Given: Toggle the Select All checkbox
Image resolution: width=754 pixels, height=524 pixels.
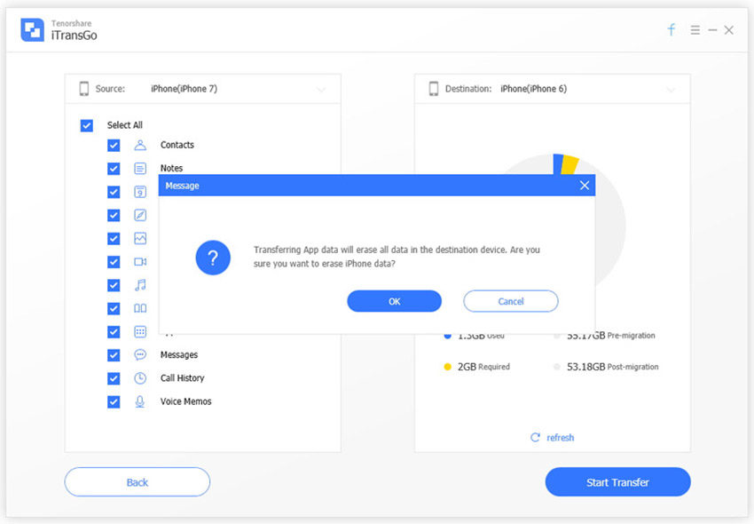Looking at the screenshot, I should [87, 126].
